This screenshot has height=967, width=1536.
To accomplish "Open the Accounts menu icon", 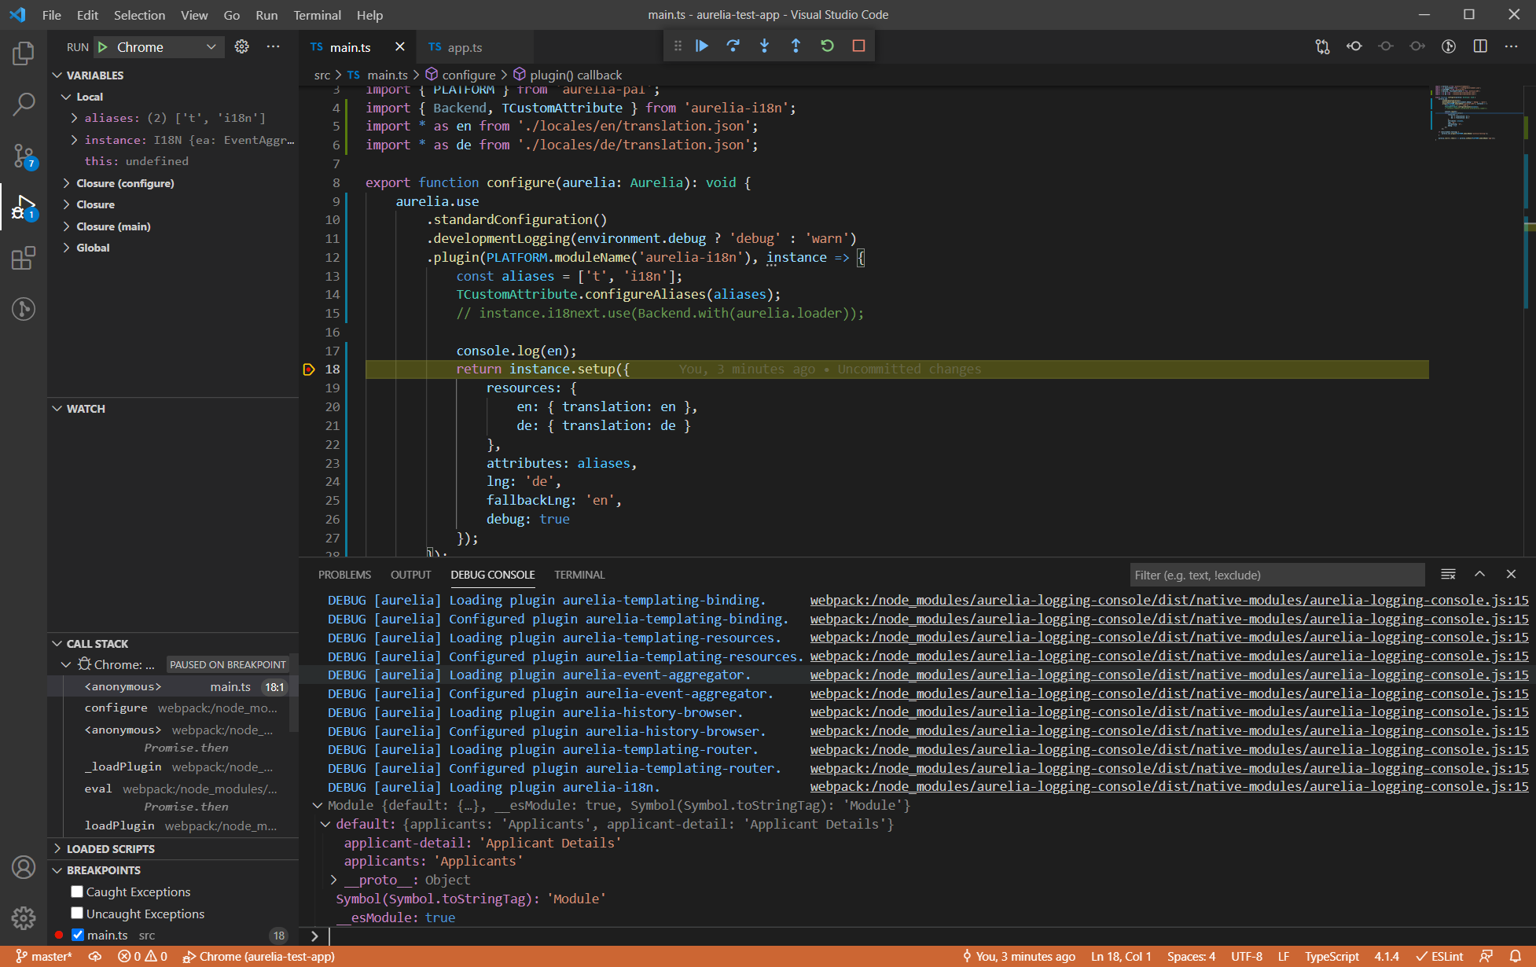I will (24, 867).
